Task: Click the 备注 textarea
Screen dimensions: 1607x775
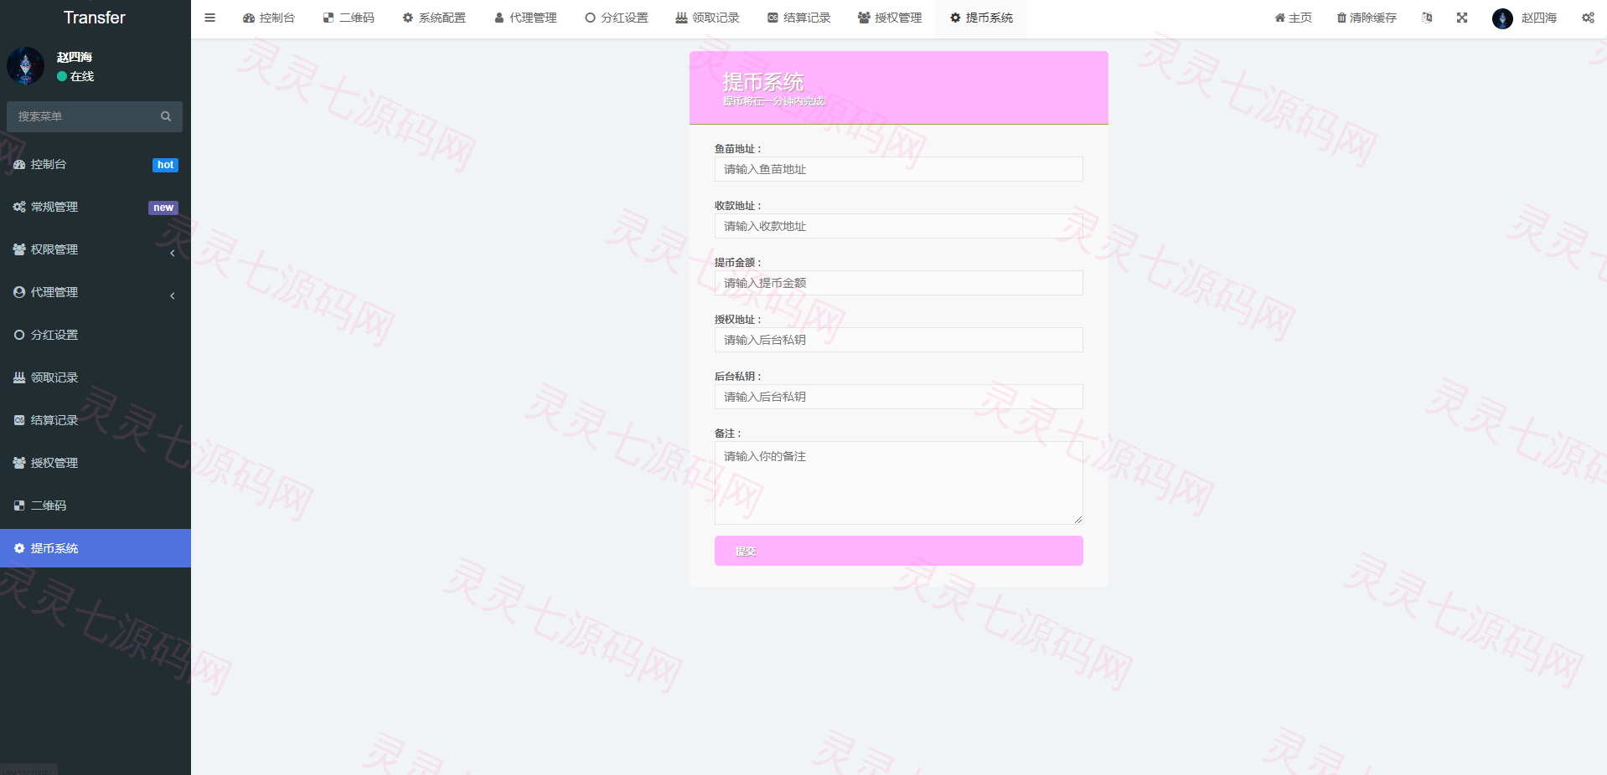Action: (898, 483)
